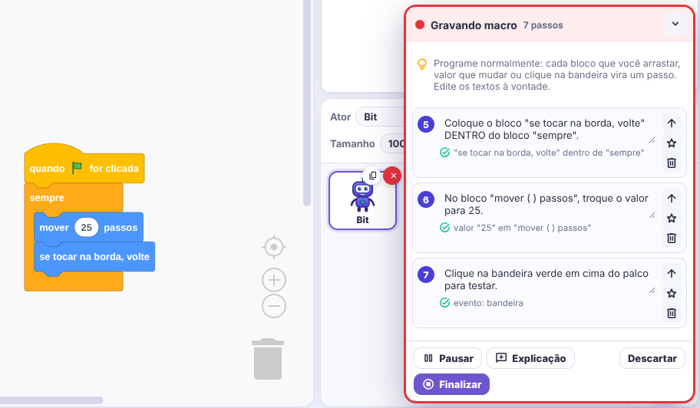Click the workspace trash can
The height and width of the screenshot is (408, 700).
268,359
